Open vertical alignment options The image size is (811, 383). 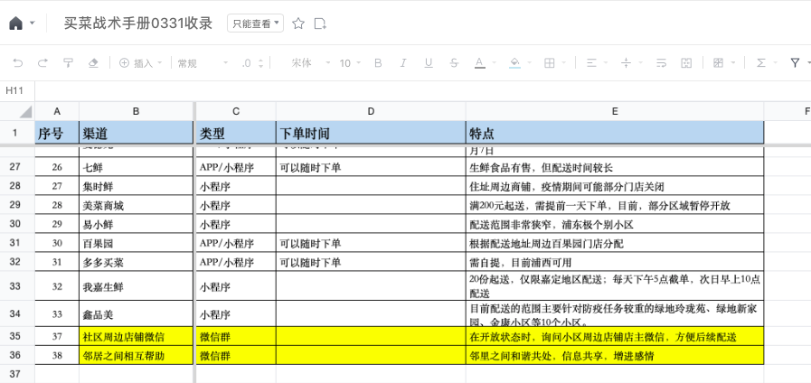(626, 63)
